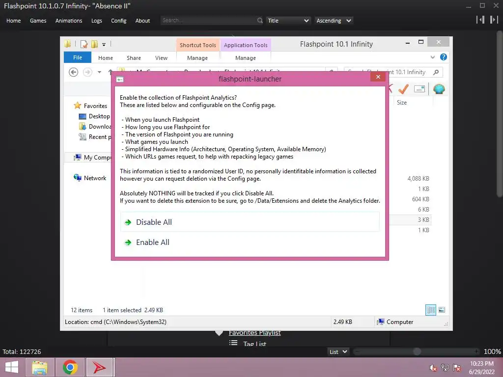Image resolution: width=503 pixels, height=377 pixels.
Task: Select the Shortcut Tools contextual tab
Action: pyautogui.click(x=198, y=45)
